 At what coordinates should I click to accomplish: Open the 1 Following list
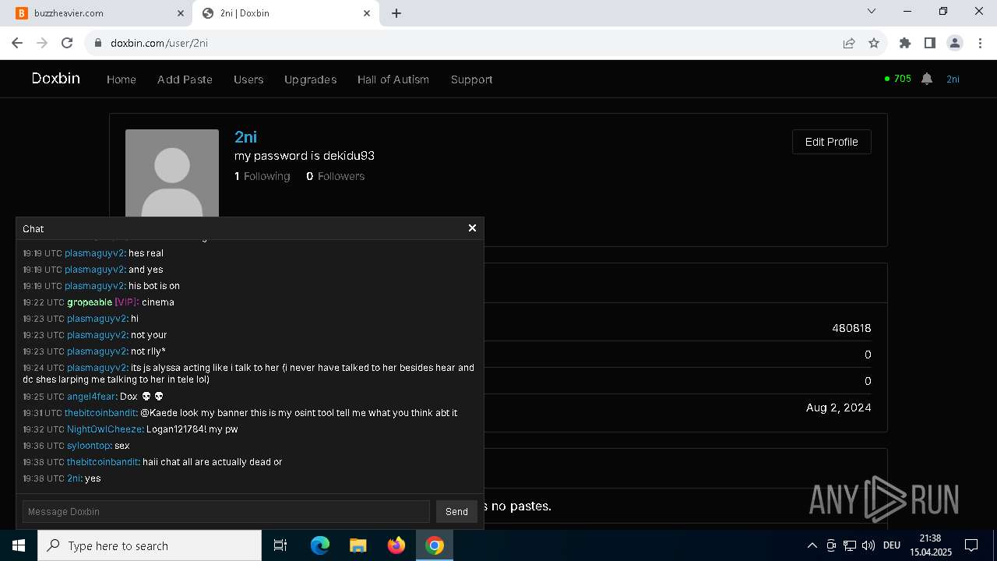pos(262,176)
